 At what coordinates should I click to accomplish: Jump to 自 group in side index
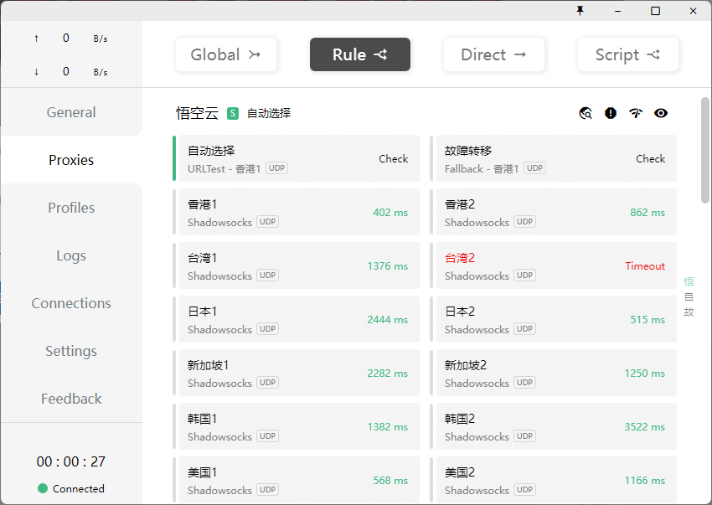(x=689, y=297)
